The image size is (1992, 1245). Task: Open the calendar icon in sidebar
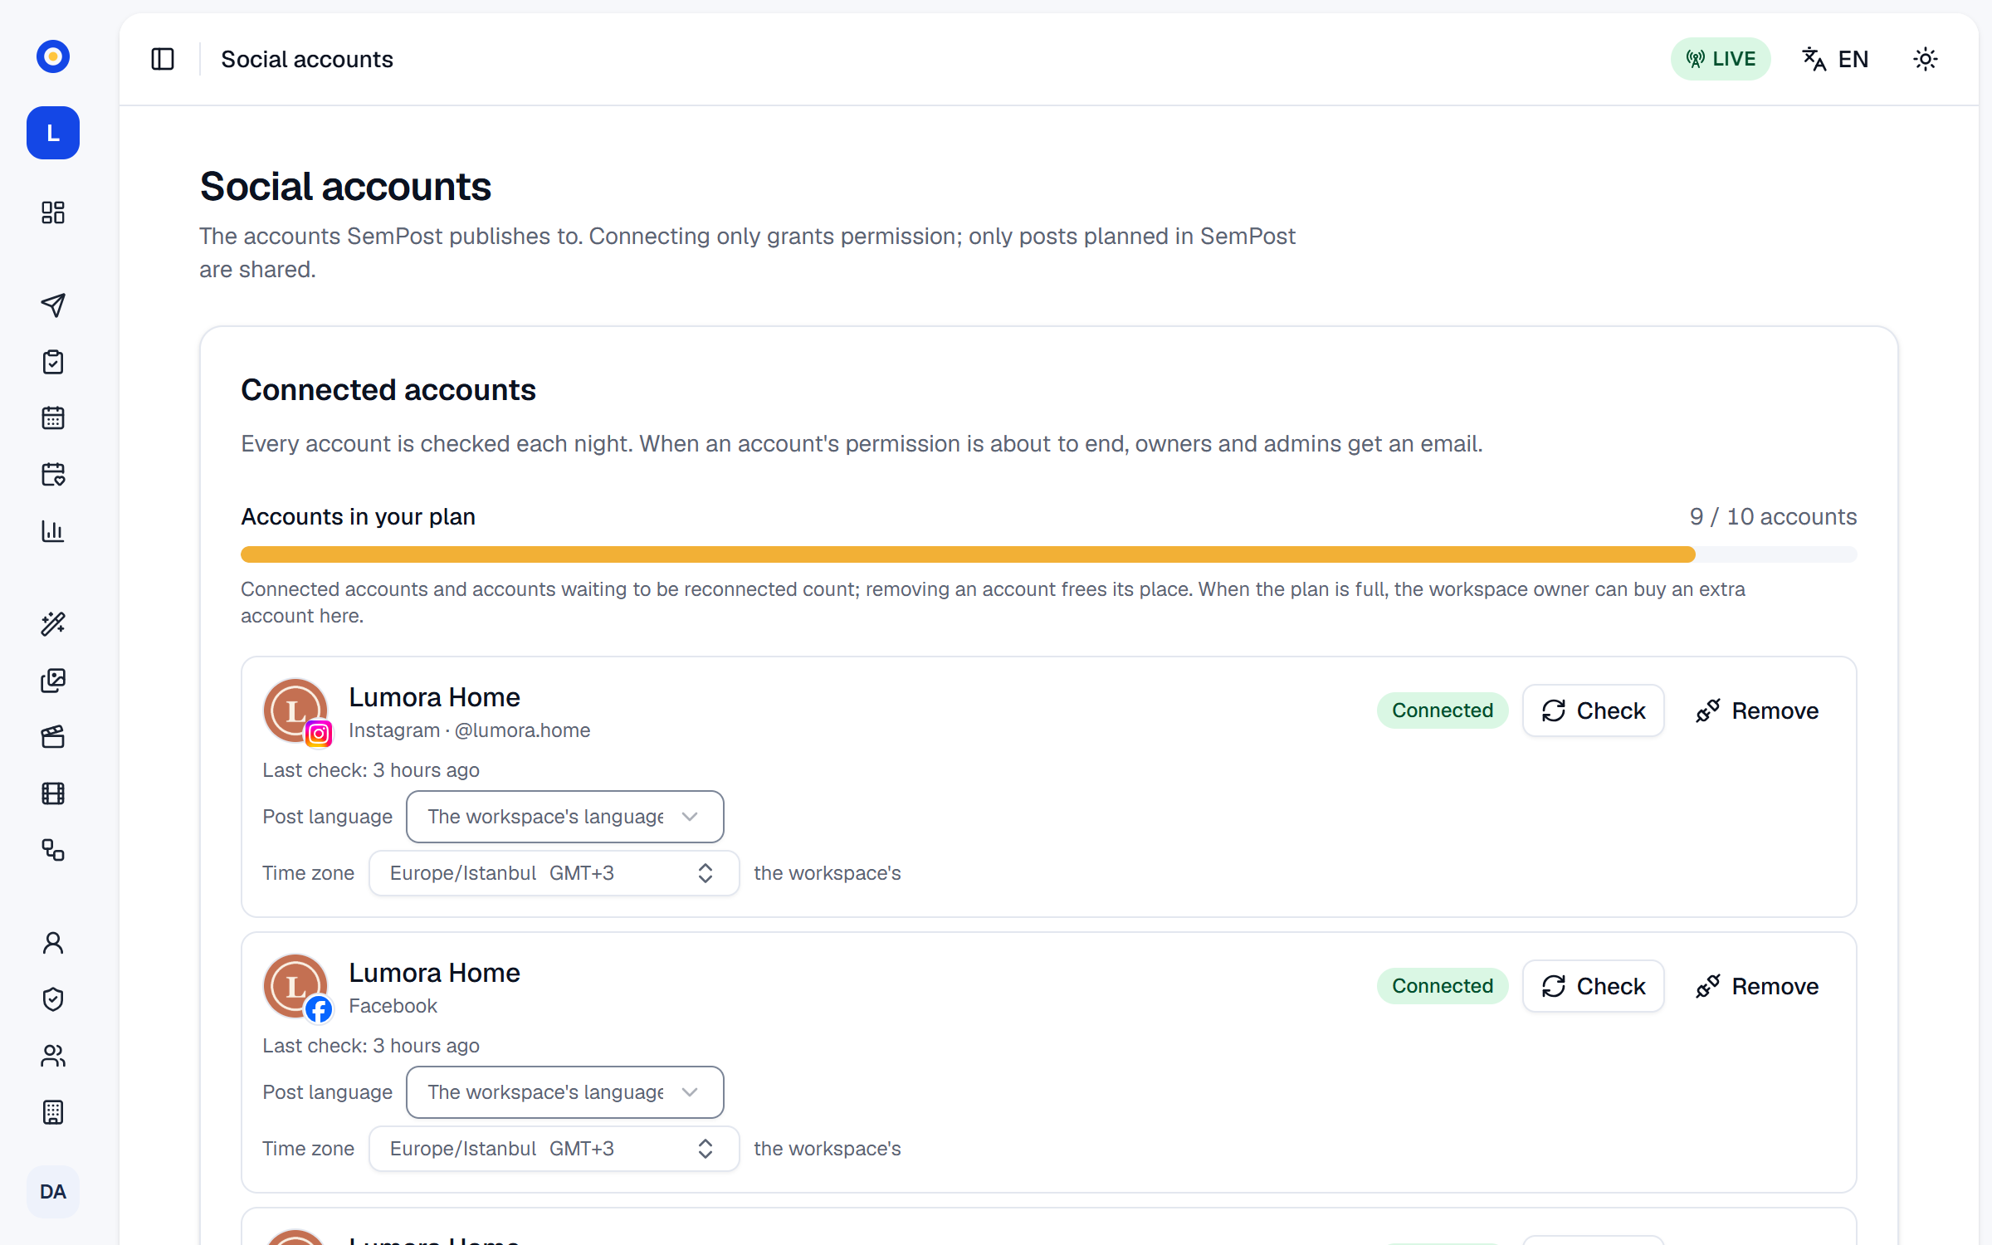pos(53,417)
